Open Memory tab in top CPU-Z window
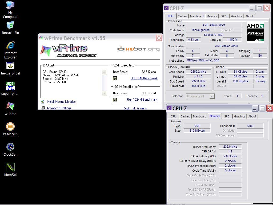This screenshot has width=273, height=205. (212, 16)
